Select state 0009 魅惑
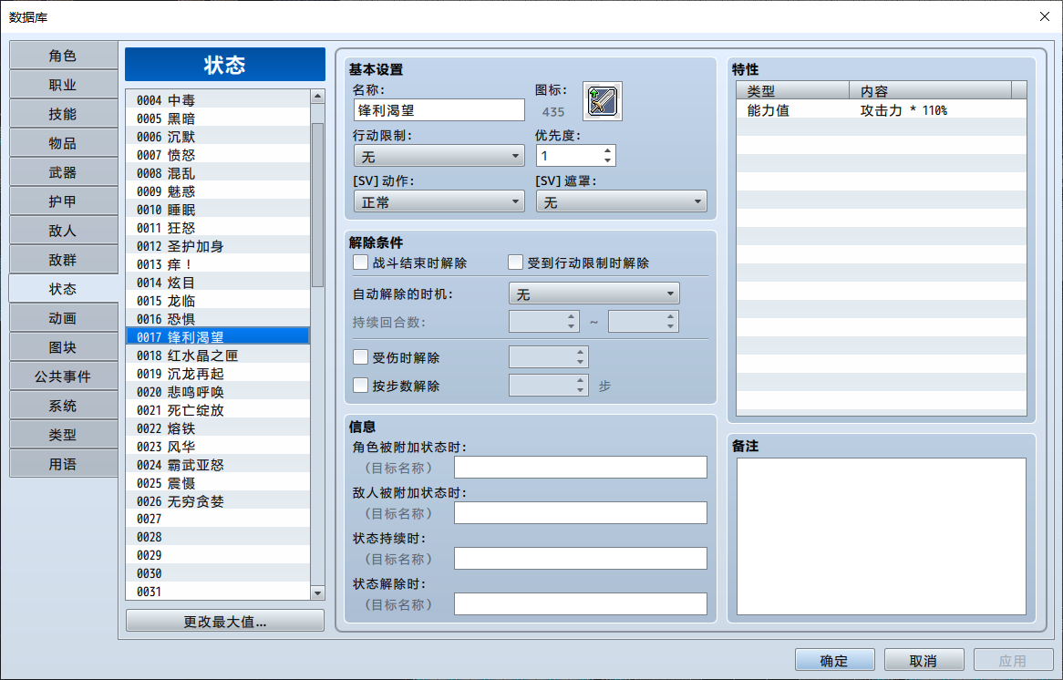Viewport: 1063px width, 680px height. [x=218, y=191]
